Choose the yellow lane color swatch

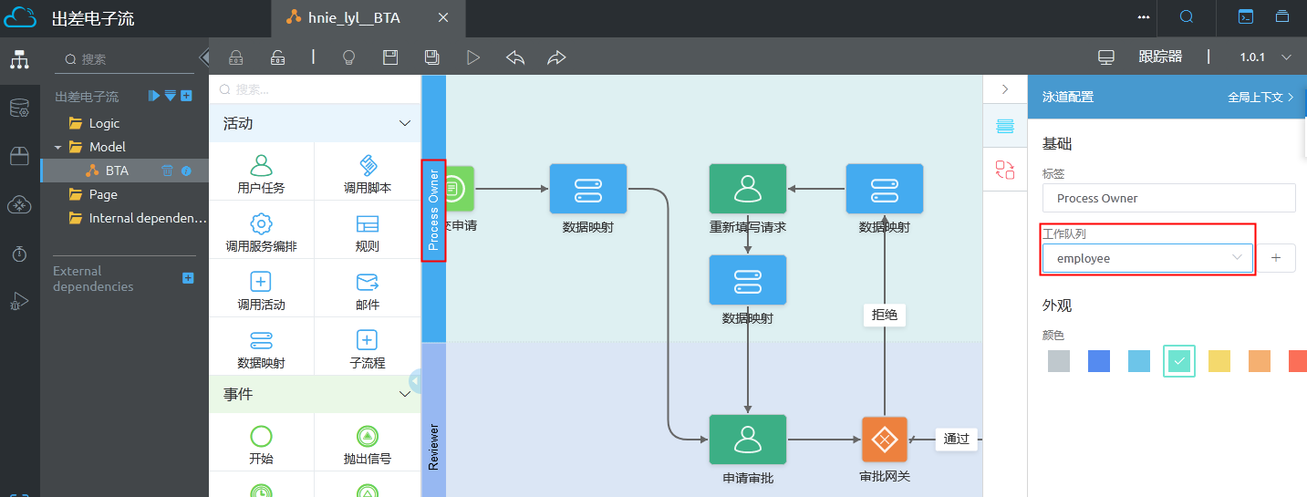[x=1219, y=361]
